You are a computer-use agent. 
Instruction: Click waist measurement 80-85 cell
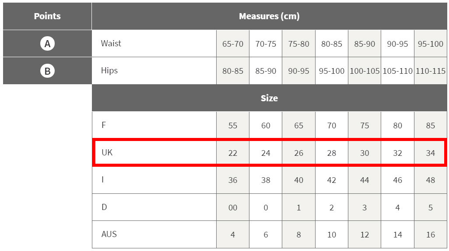click(332, 44)
